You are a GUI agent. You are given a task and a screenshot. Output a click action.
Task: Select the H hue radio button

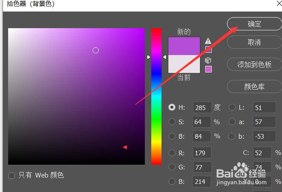[x=172, y=107]
